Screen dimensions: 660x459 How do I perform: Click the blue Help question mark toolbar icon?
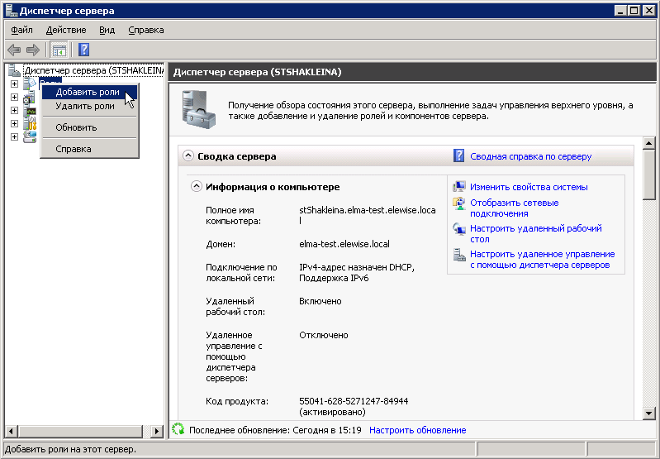83,50
